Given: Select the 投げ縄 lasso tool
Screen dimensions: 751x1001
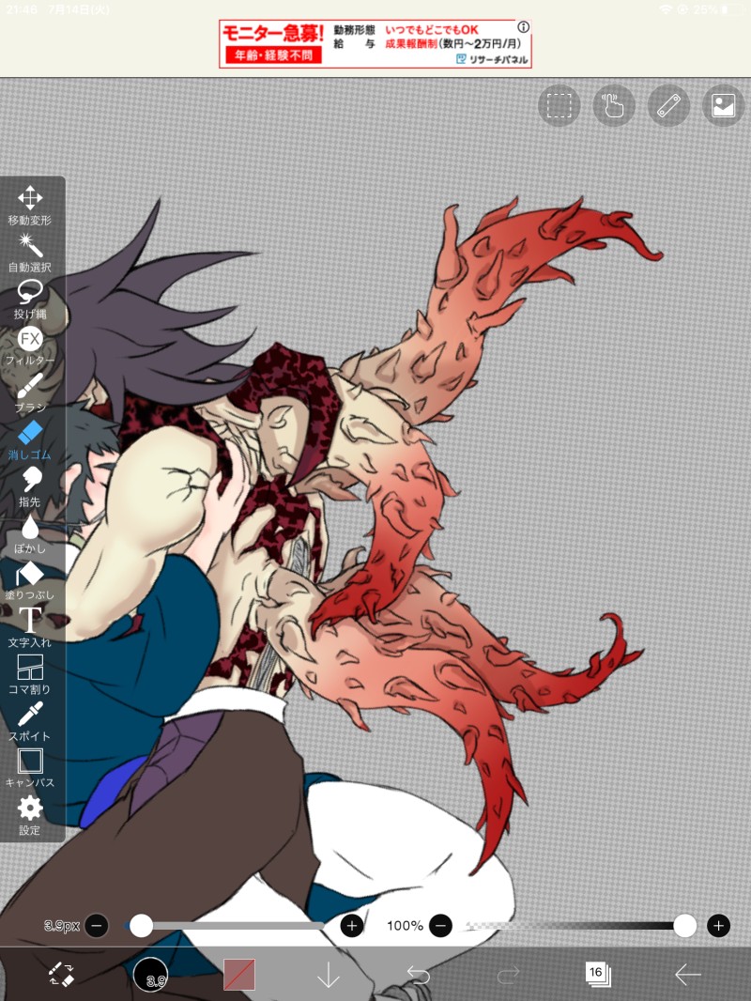Looking at the screenshot, I should coord(29,300).
